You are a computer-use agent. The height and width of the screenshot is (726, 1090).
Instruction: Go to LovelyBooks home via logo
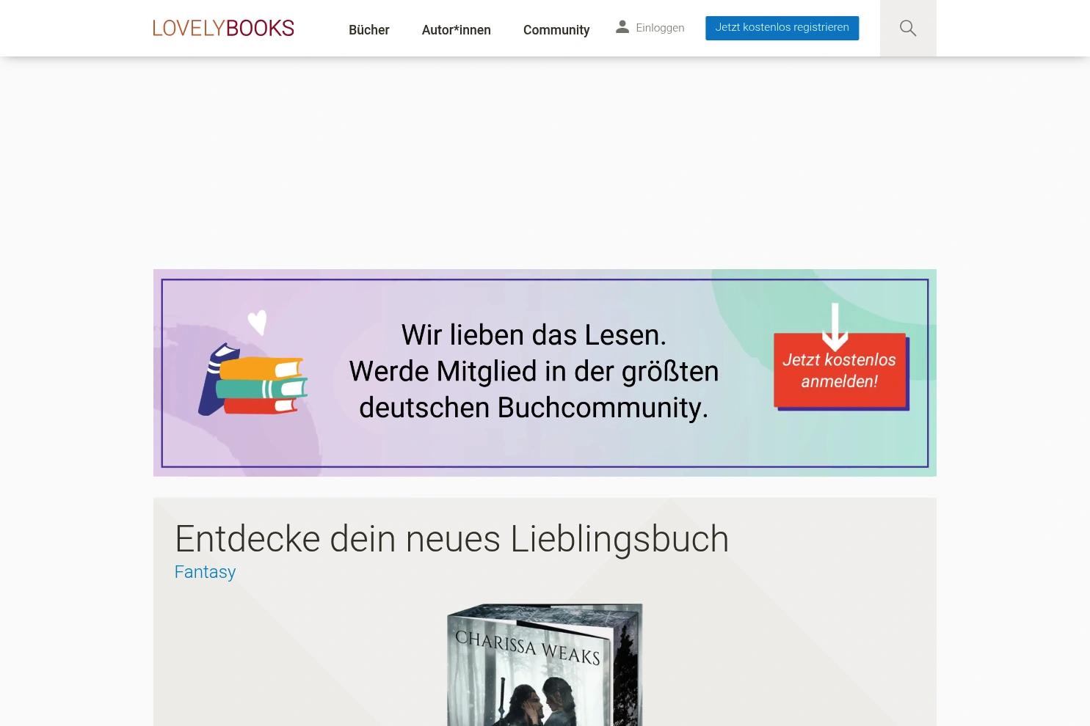[x=223, y=29]
